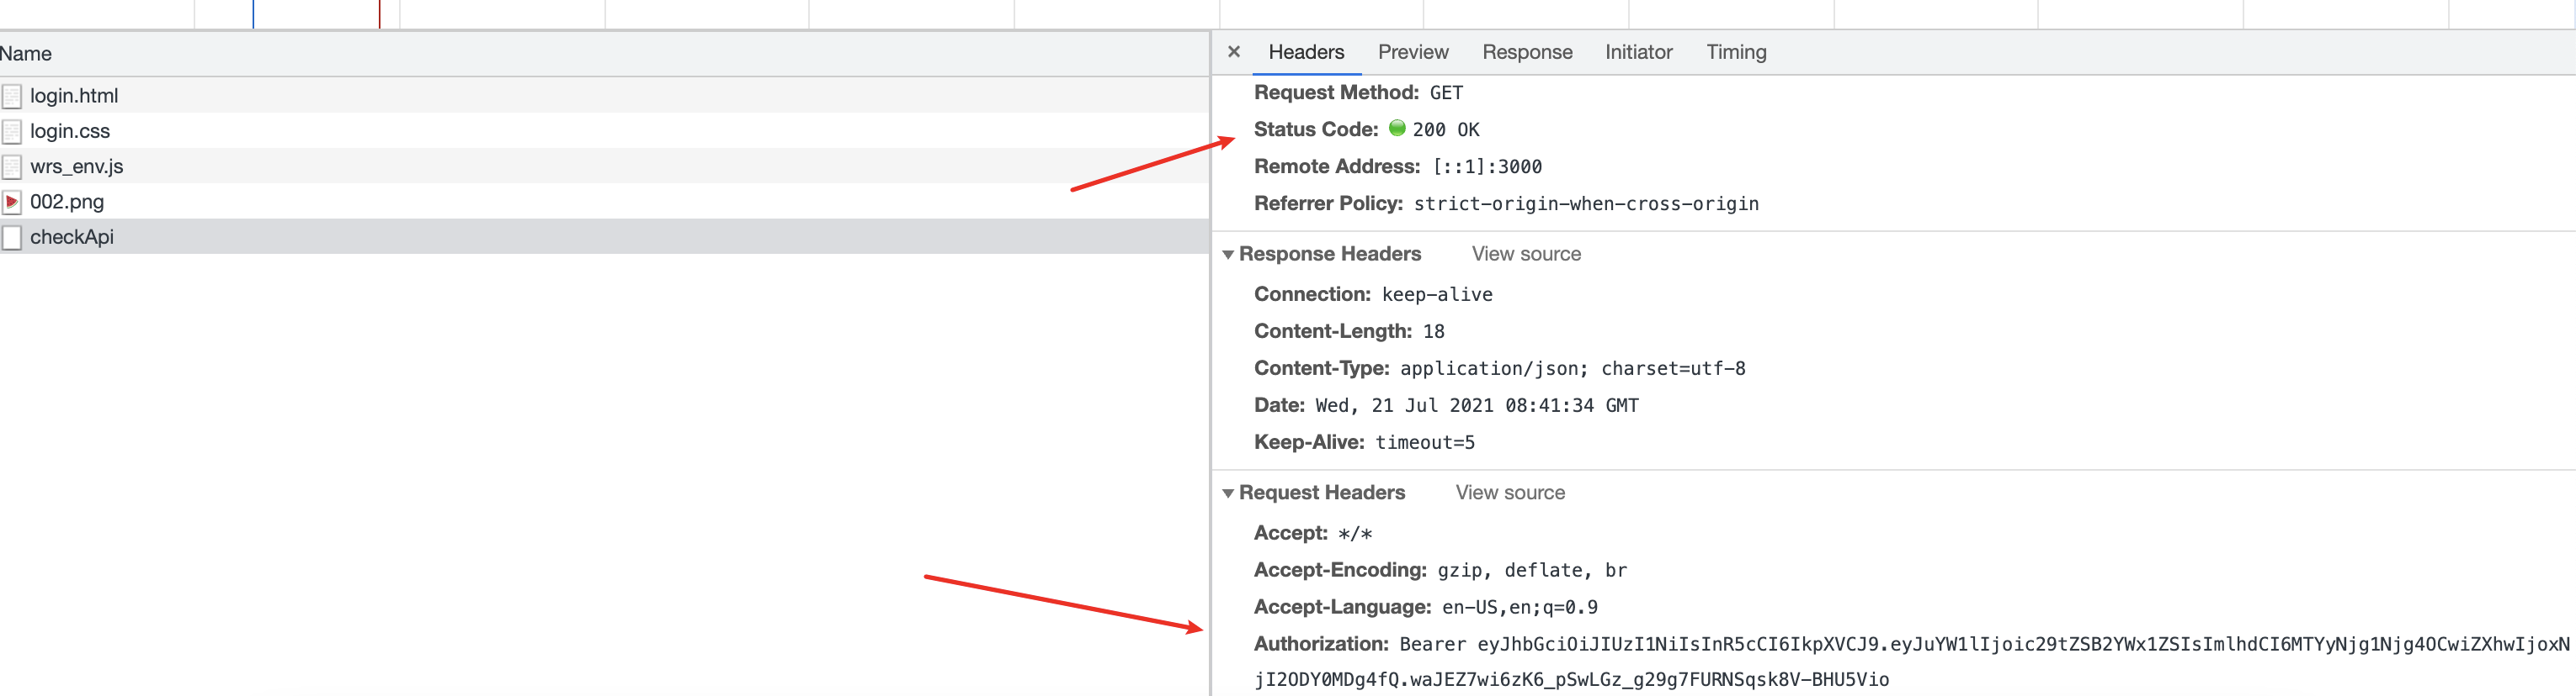Image resolution: width=2576 pixels, height=696 pixels.
Task: View source of Response Headers
Action: coord(1526,254)
